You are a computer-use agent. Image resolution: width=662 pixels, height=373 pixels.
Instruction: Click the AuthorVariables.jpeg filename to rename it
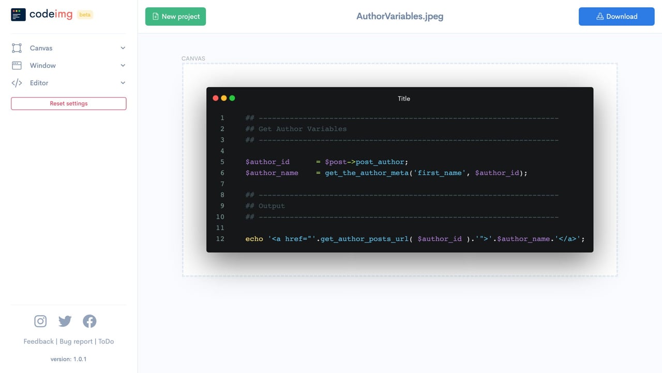399,16
